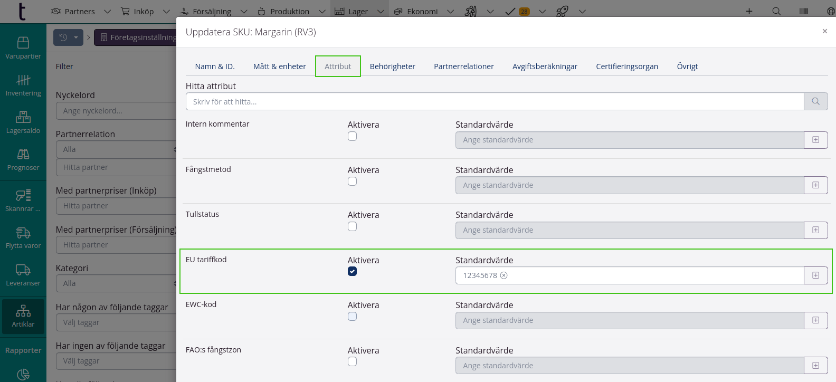Click the add button for Fångstmetod standardvärde
Image resolution: width=836 pixels, height=382 pixels.
[x=815, y=185]
